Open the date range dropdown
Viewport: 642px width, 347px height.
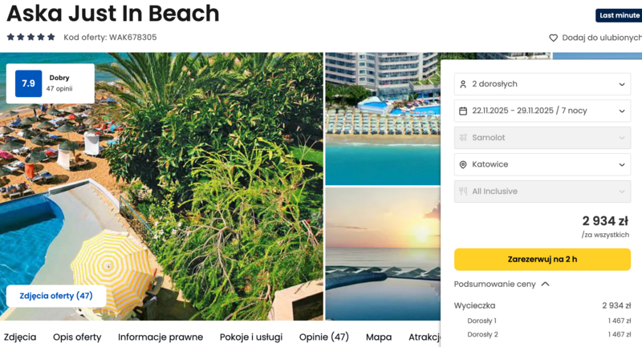click(x=542, y=111)
